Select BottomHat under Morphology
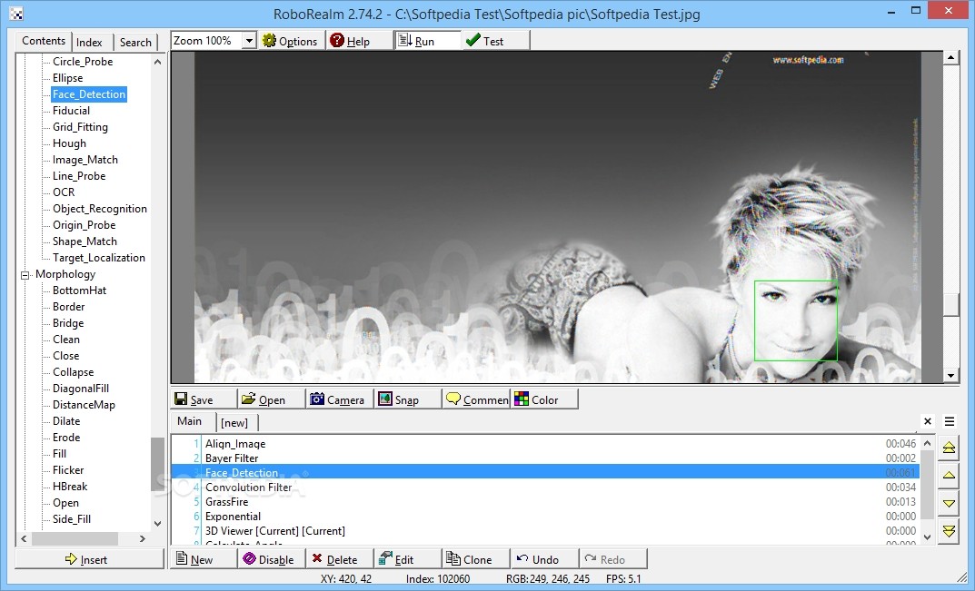 [80, 291]
